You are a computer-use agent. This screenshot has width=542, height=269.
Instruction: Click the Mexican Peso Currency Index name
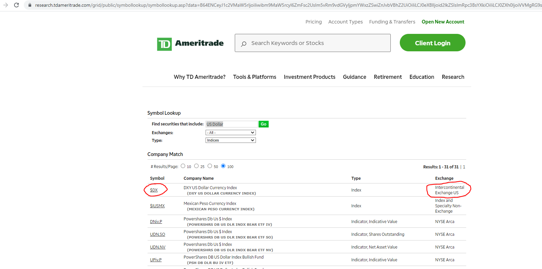click(x=210, y=204)
